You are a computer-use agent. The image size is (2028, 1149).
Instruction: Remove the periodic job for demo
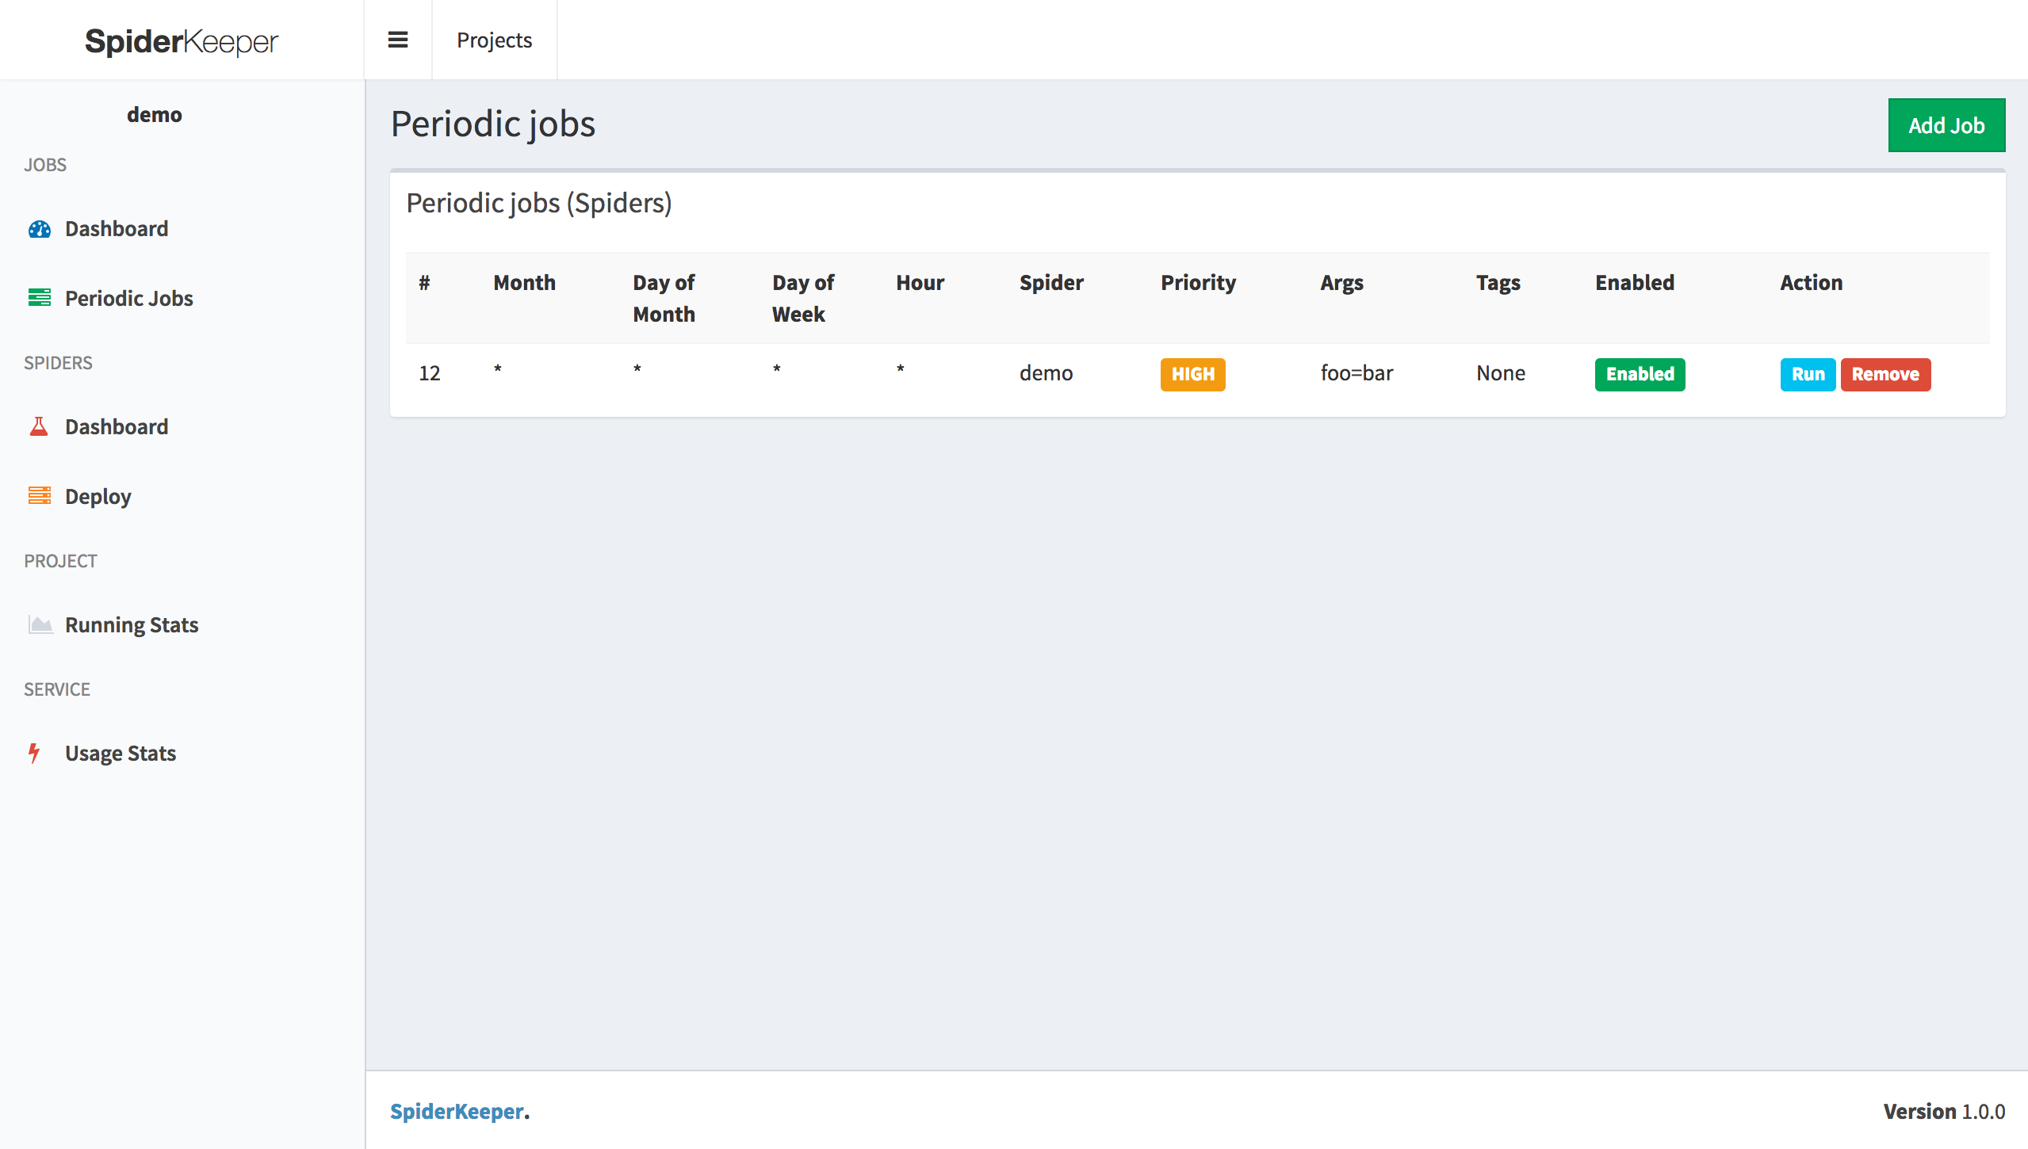1885,374
